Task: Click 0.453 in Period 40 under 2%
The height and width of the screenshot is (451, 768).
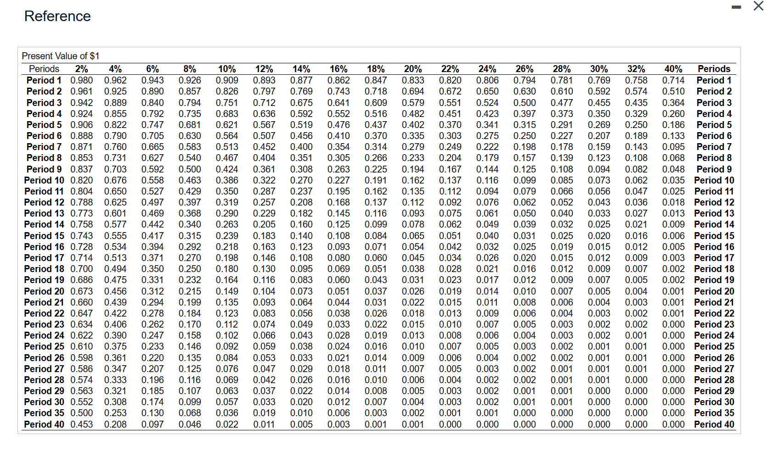Action: tap(81, 424)
